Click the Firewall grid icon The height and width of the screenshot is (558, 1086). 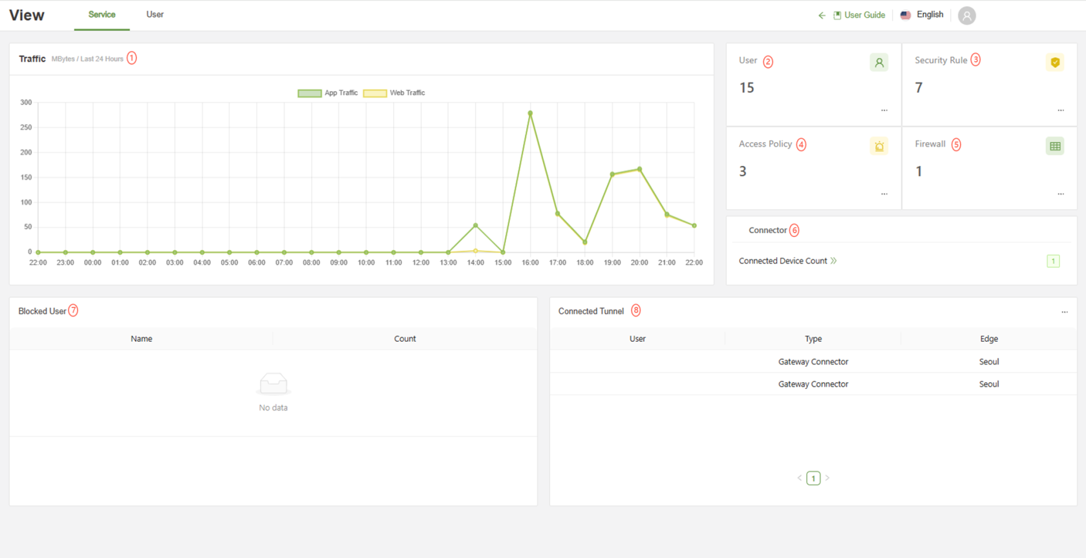1054,146
